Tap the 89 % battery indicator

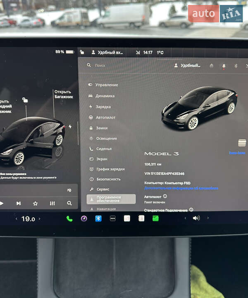pos(64,52)
